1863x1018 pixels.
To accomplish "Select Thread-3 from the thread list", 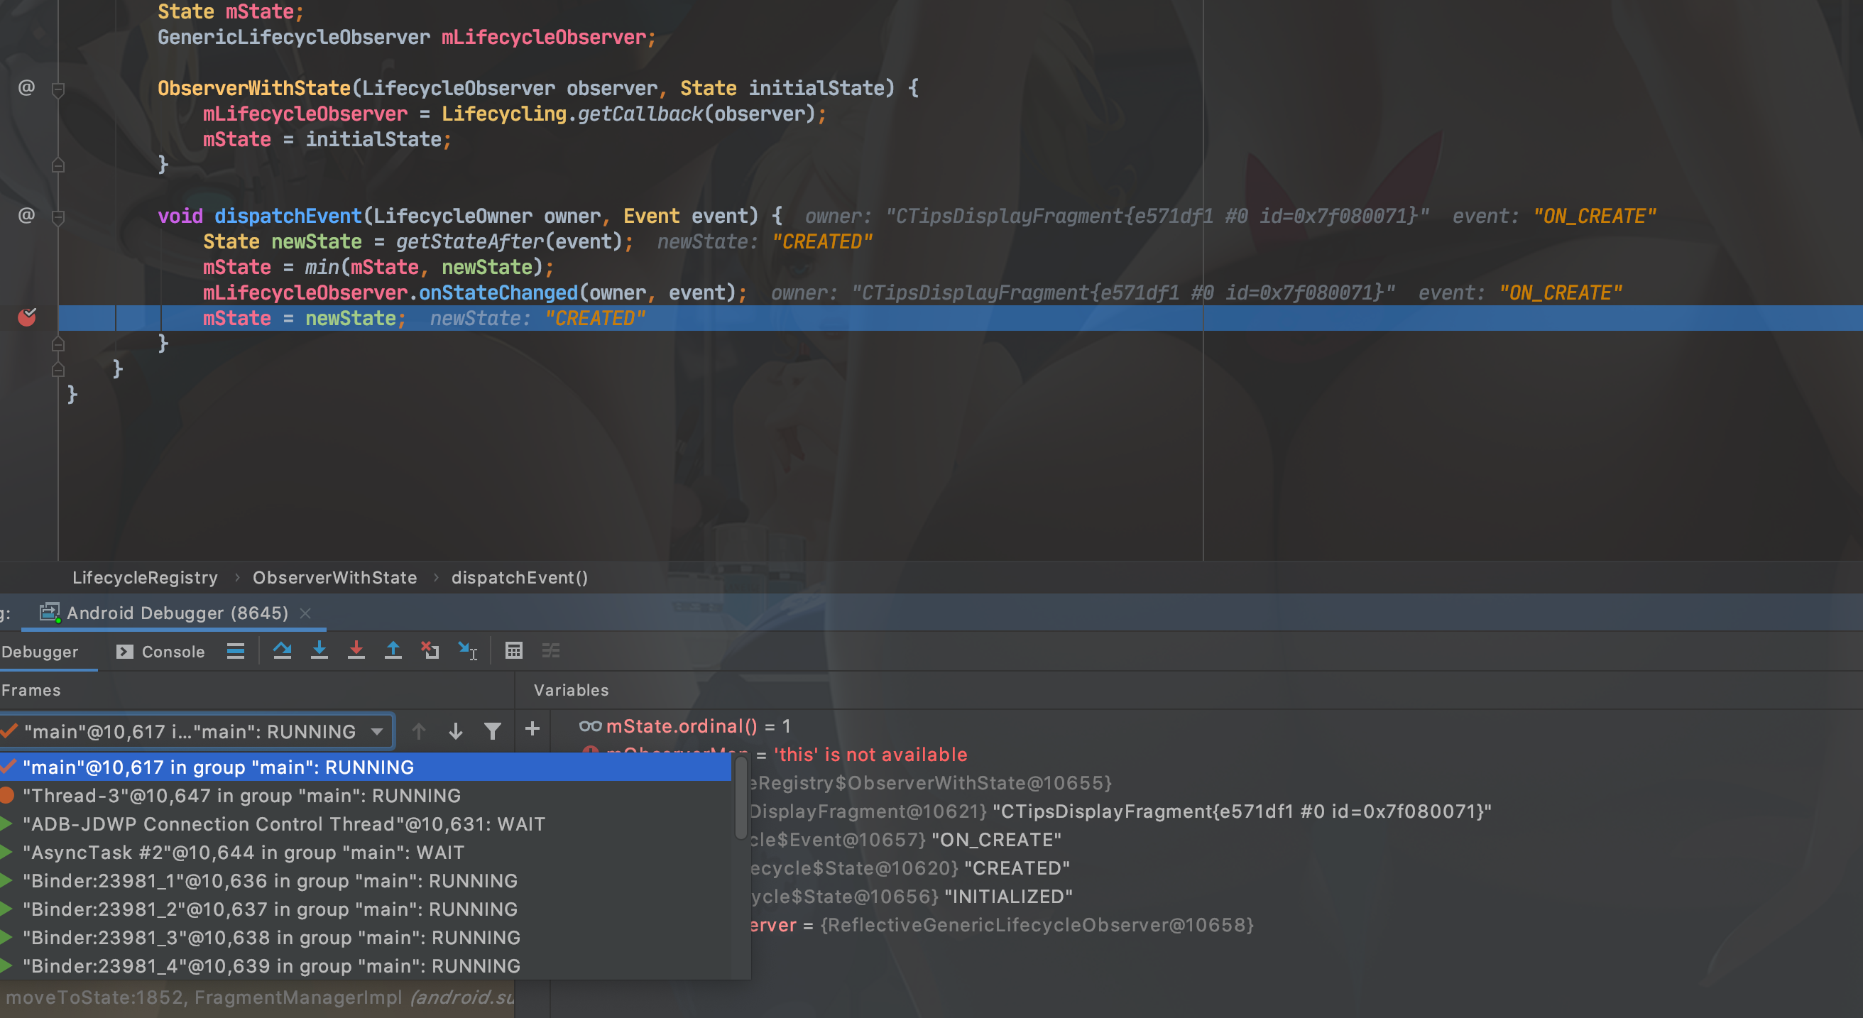I will 241,795.
